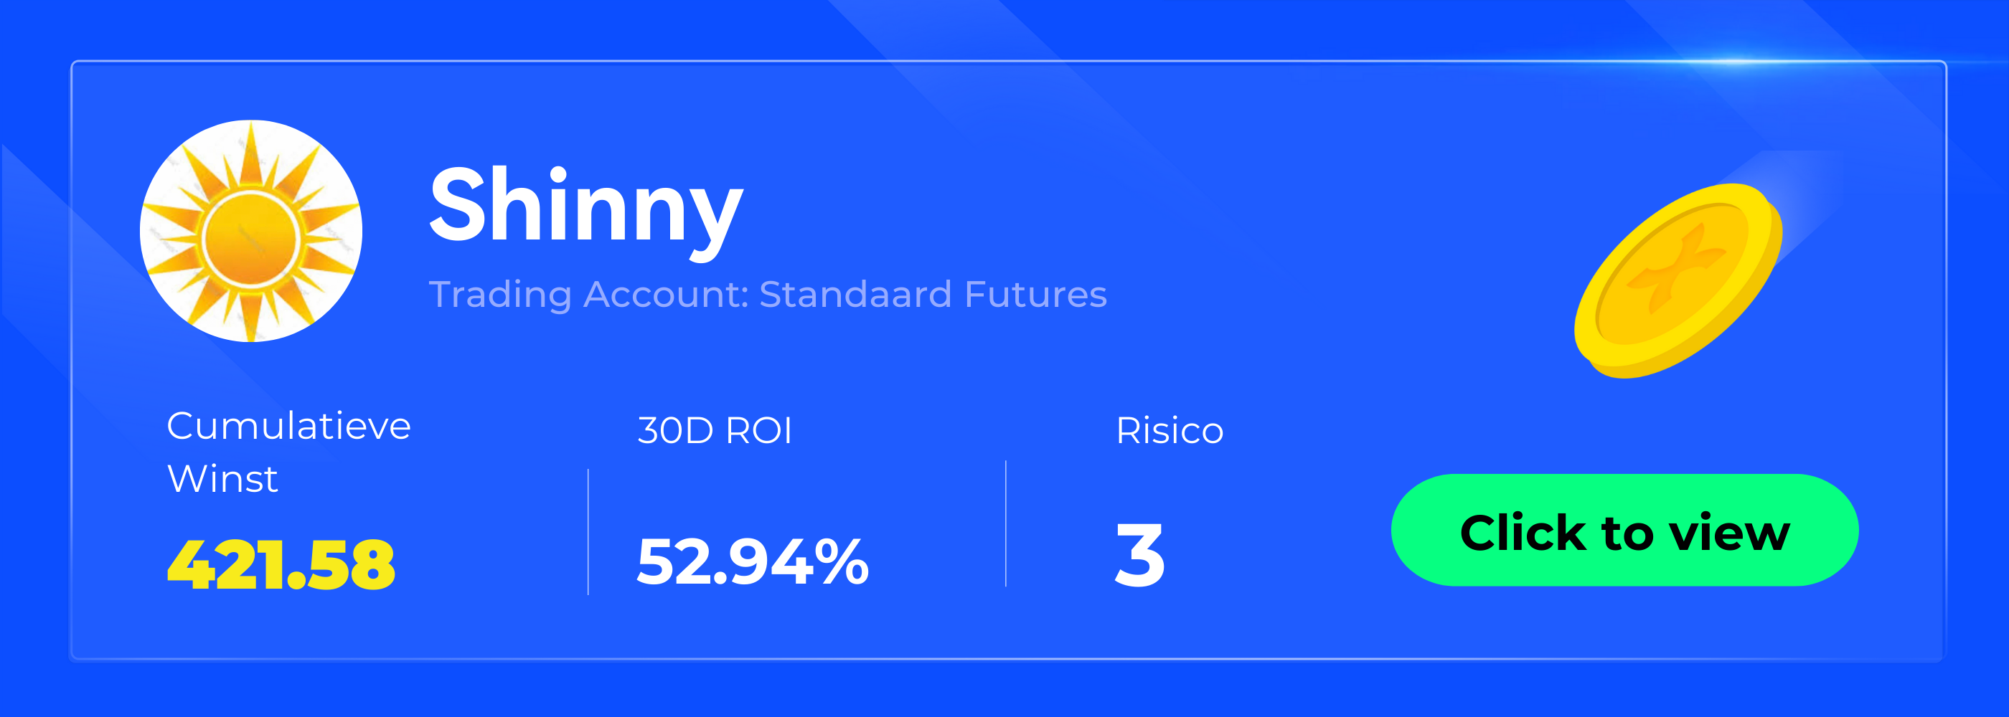
Task: Select the 52.94% ROI value
Action: (x=752, y=561)
